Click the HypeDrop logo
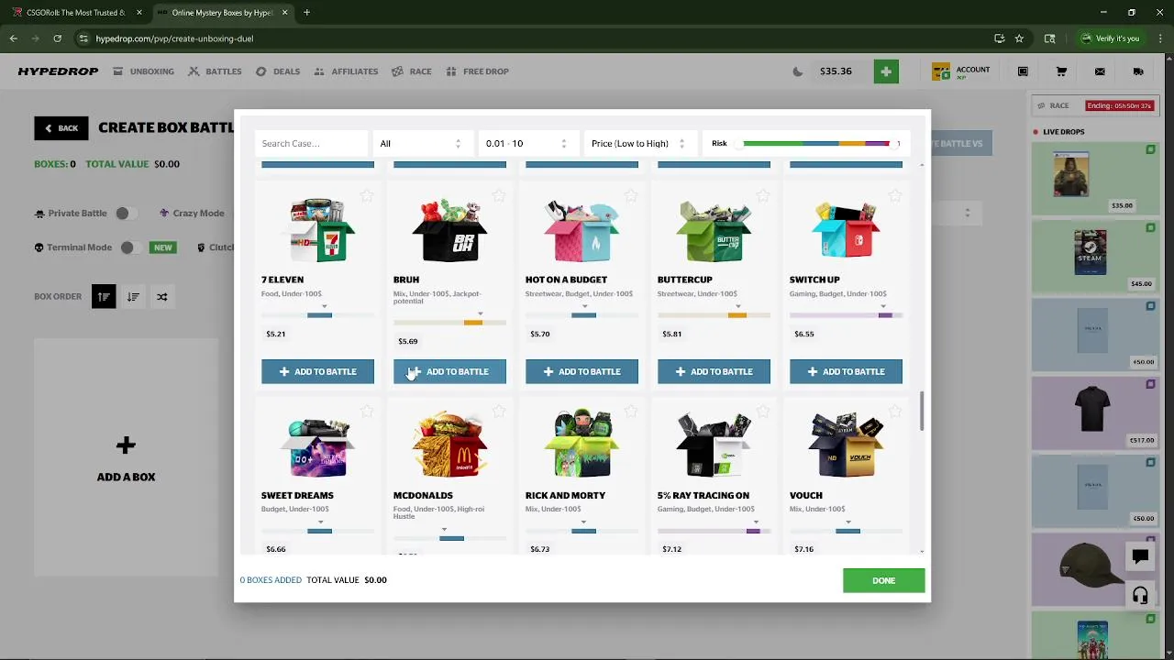Viewport: 1174px width, 660px height. (58, 71)
